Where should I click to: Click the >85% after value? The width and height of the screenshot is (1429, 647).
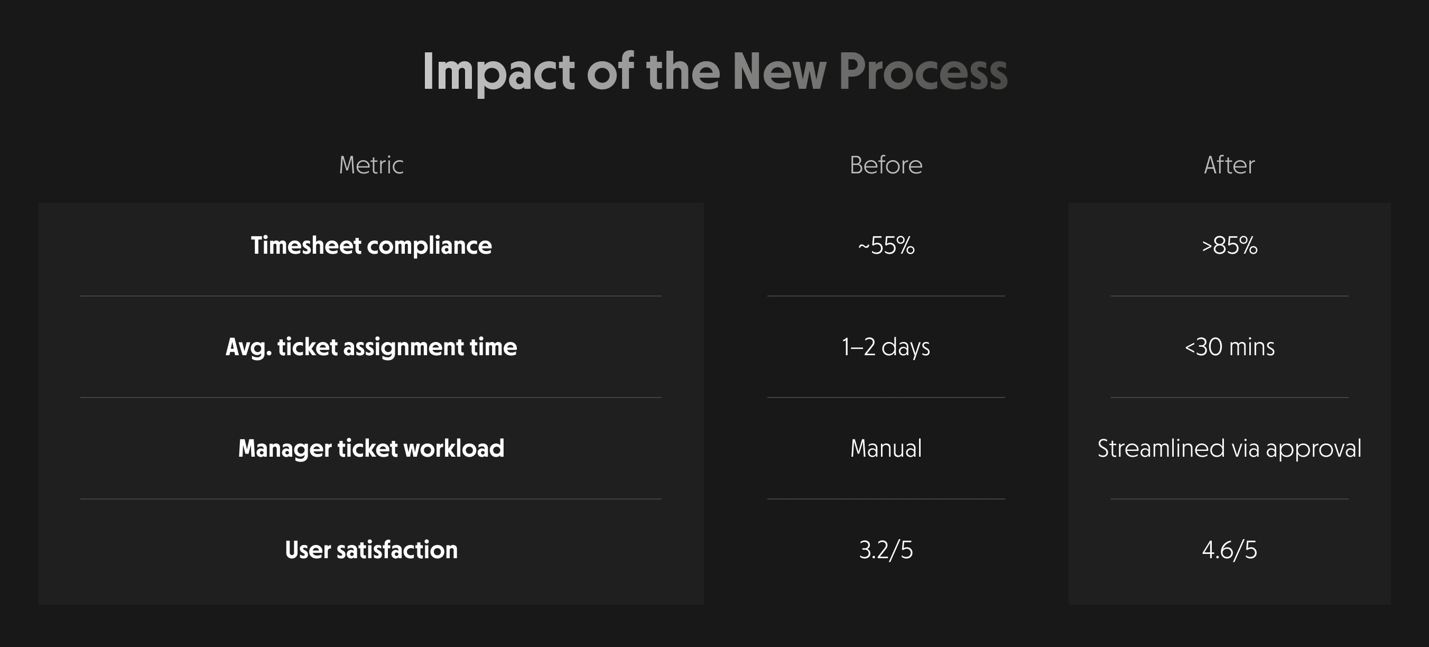click(x=1229, y=245)
